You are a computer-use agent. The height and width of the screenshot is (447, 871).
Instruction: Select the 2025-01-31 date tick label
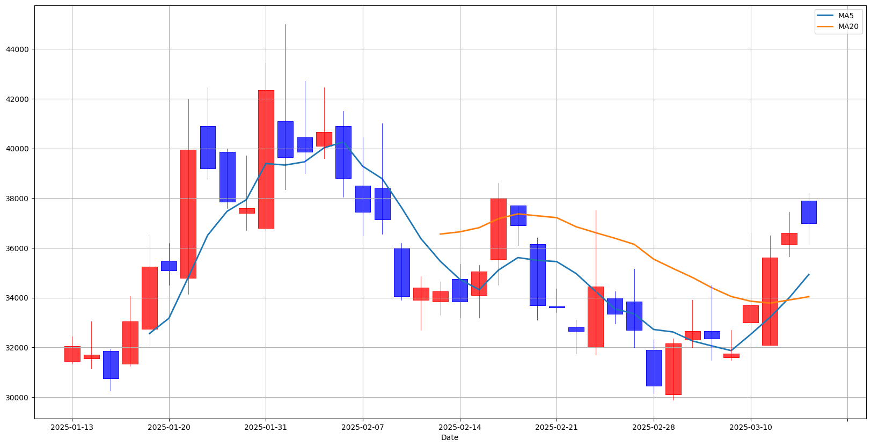pyautogui.click(x=266, y=427)
